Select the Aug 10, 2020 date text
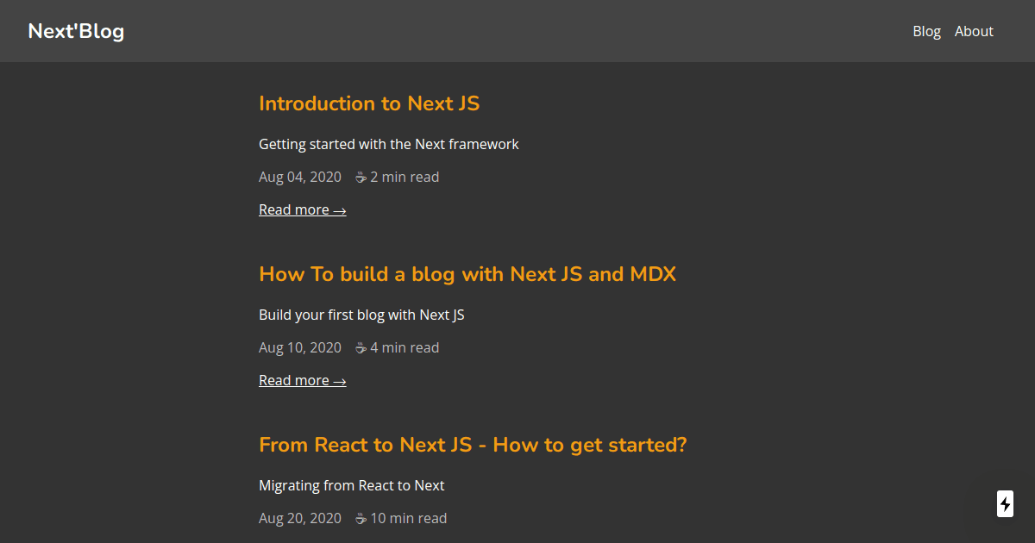Image resolution: width=1035 pixels, height=543 pixels. (300, 347)
